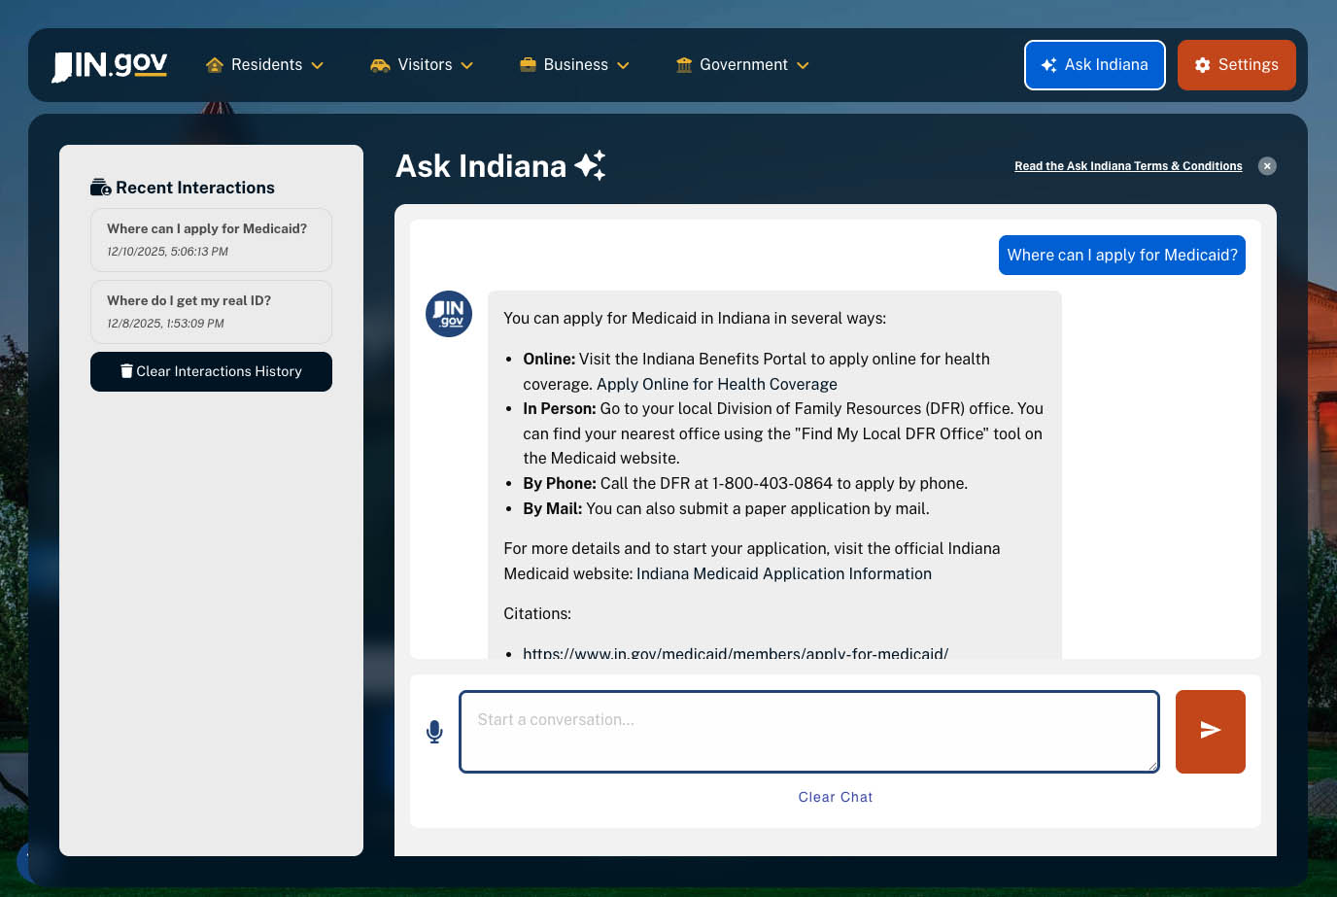Expand the Visitors dropdown chevron

coord(466,66)
